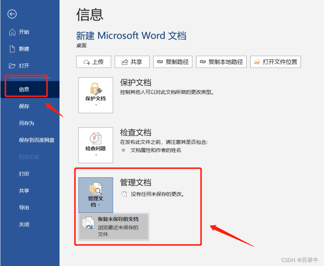324x266 pixels.
Task: Click the blank page icon beside 新建
Action: point(12,49)
